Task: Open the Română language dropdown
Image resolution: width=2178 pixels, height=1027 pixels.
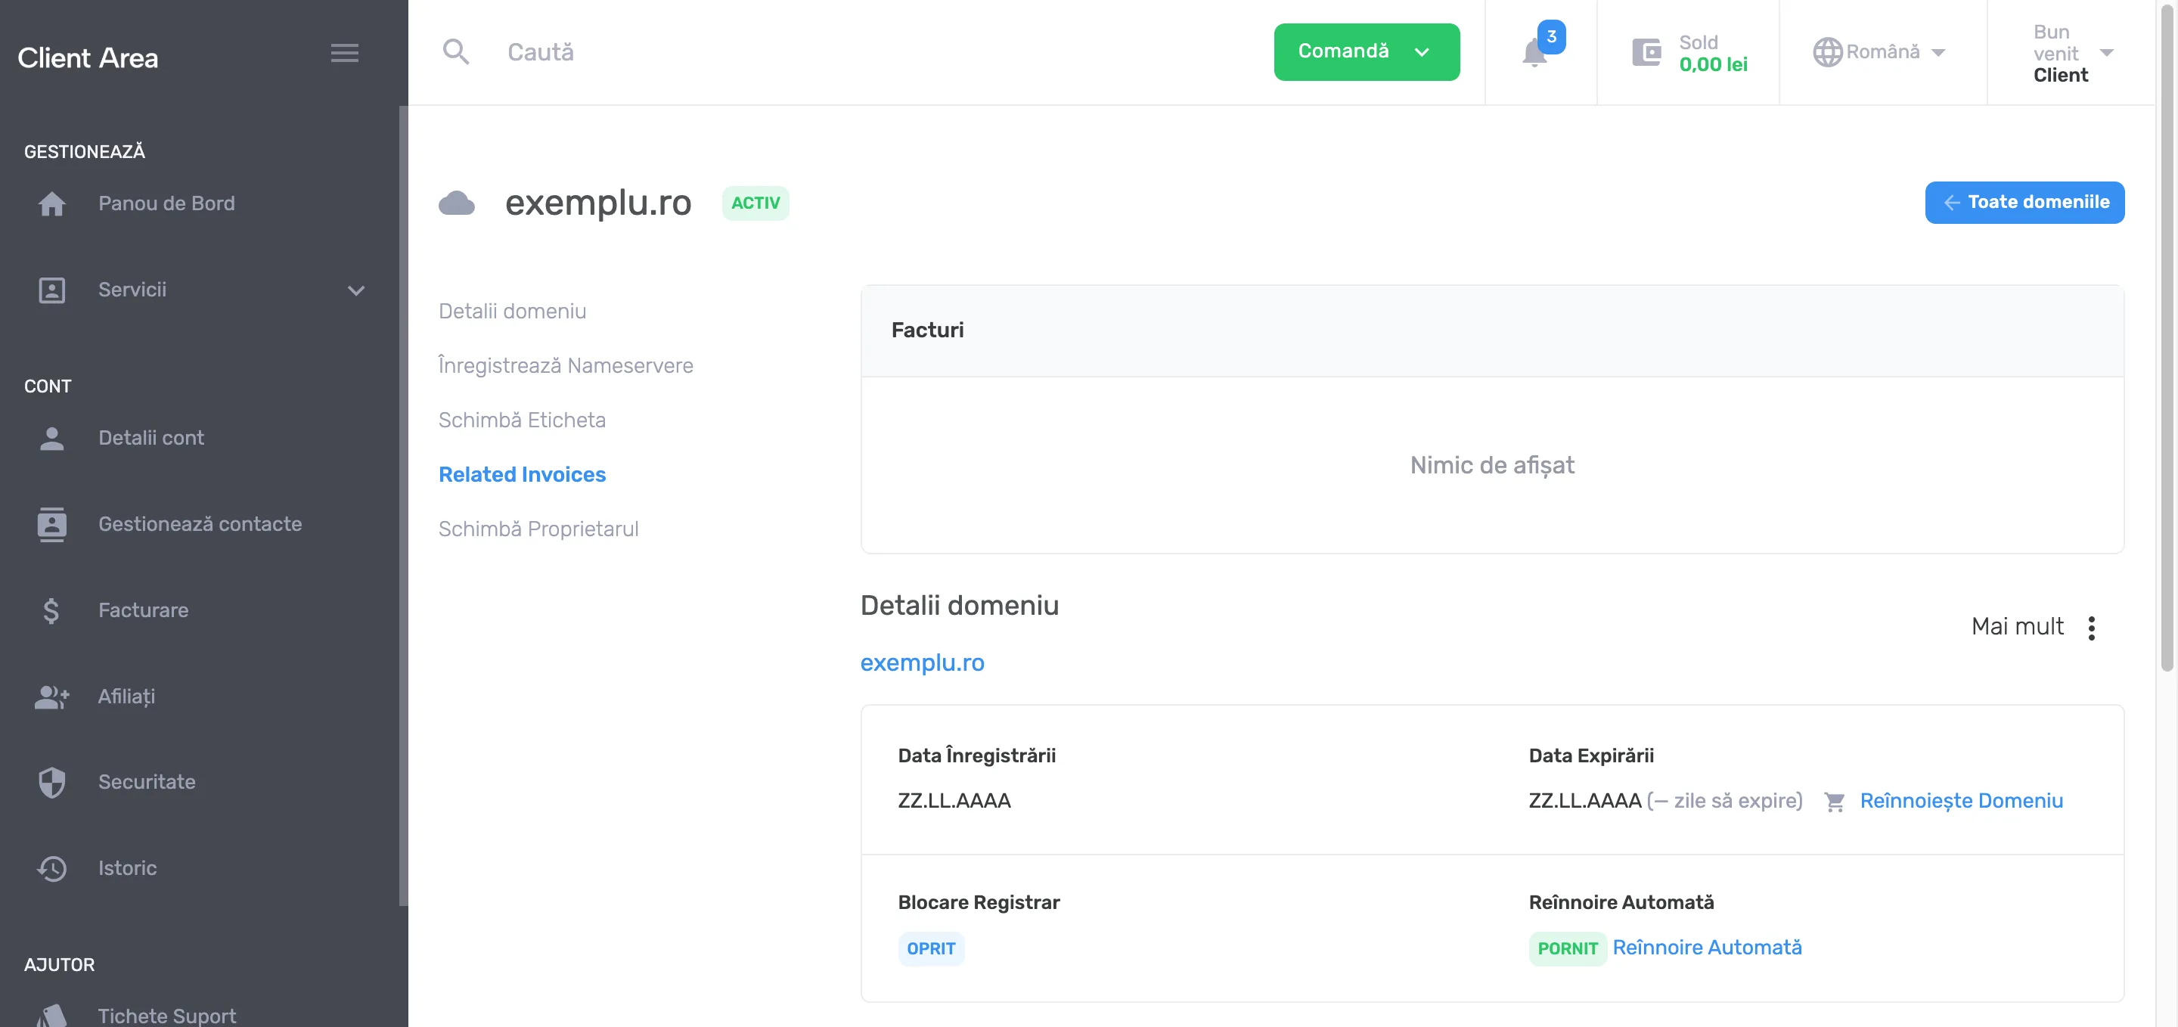Action: click(1879, 52)
